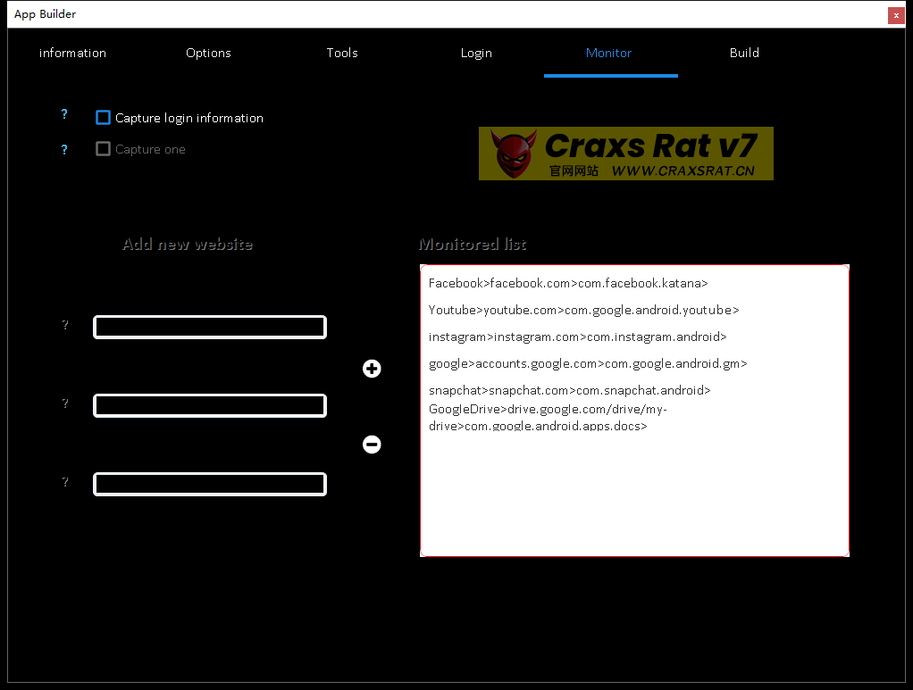Open help for Capture login information
The height and width of the screenshot is (690, 913).
coord(63,114)
